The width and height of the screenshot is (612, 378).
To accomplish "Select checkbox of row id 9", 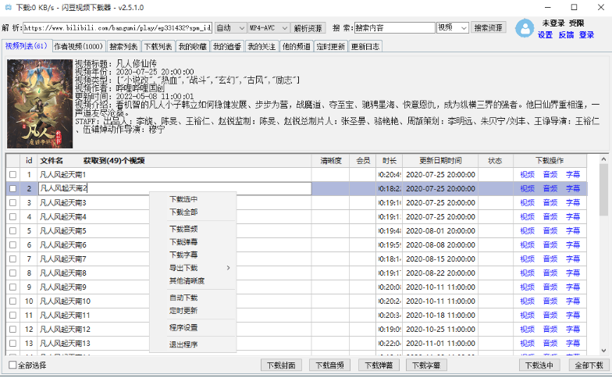I will pyautogui.click(x=12, y=287).
